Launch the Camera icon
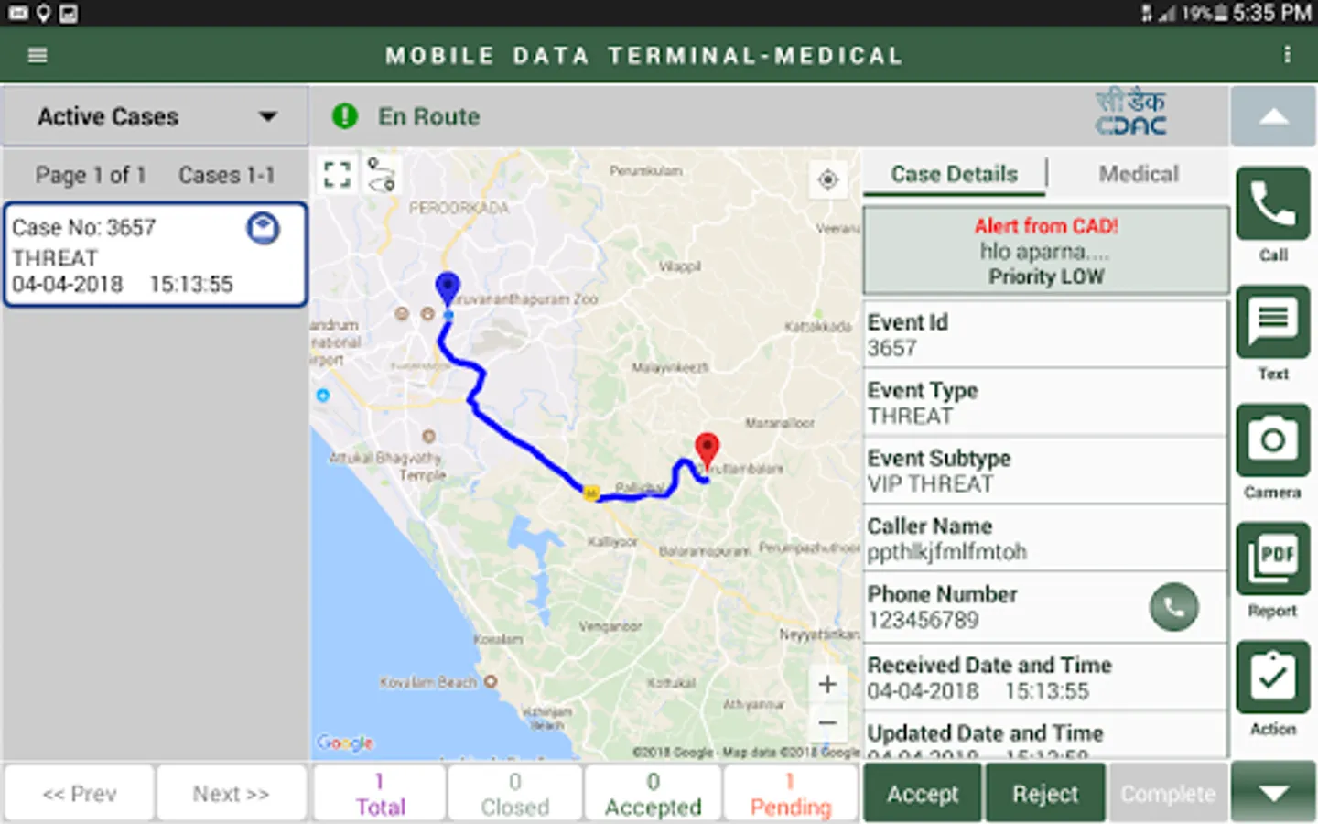1318x824 pixels. click(1272, 440)
